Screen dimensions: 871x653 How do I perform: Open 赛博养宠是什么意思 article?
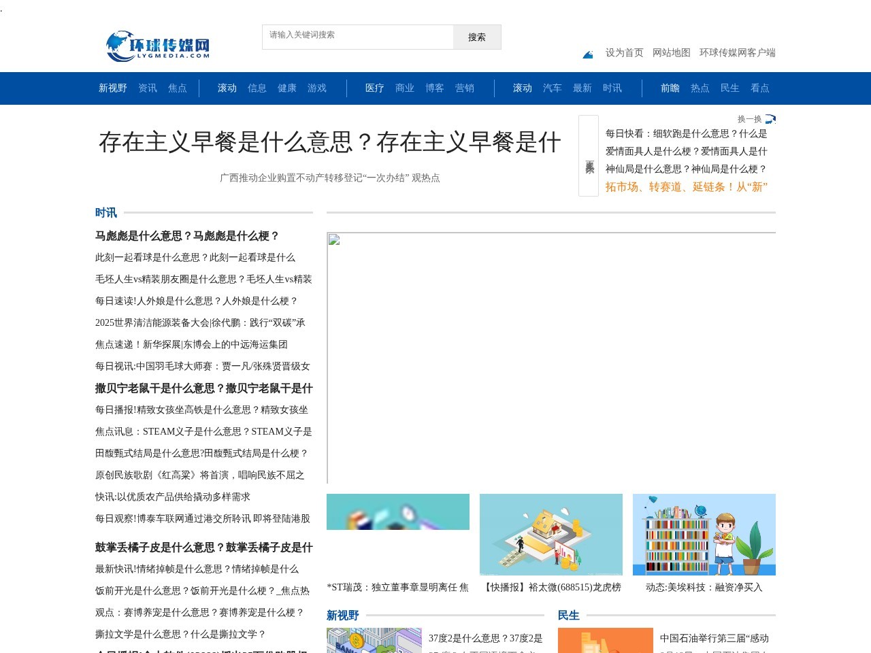(x=199, y=612)
